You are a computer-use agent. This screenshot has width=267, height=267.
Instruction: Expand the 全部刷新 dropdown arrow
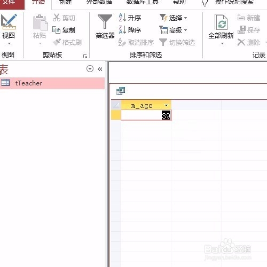pyautogui.click(x=222, y=43)
